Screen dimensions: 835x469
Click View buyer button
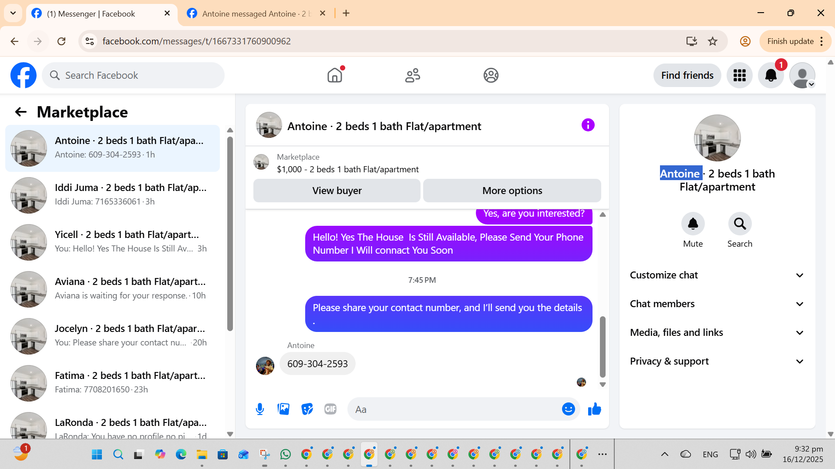point(337,191)
